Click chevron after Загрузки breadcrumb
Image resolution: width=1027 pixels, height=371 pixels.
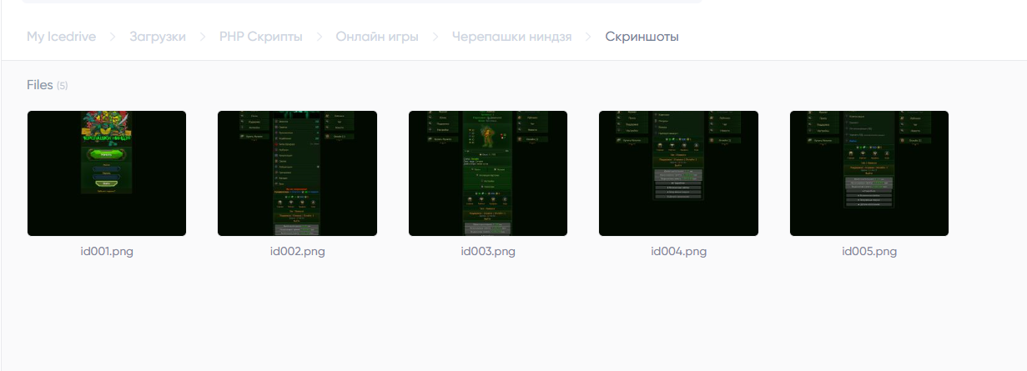click(x=203, y=38)
